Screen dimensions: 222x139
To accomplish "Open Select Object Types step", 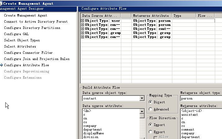I will (22, 40).
